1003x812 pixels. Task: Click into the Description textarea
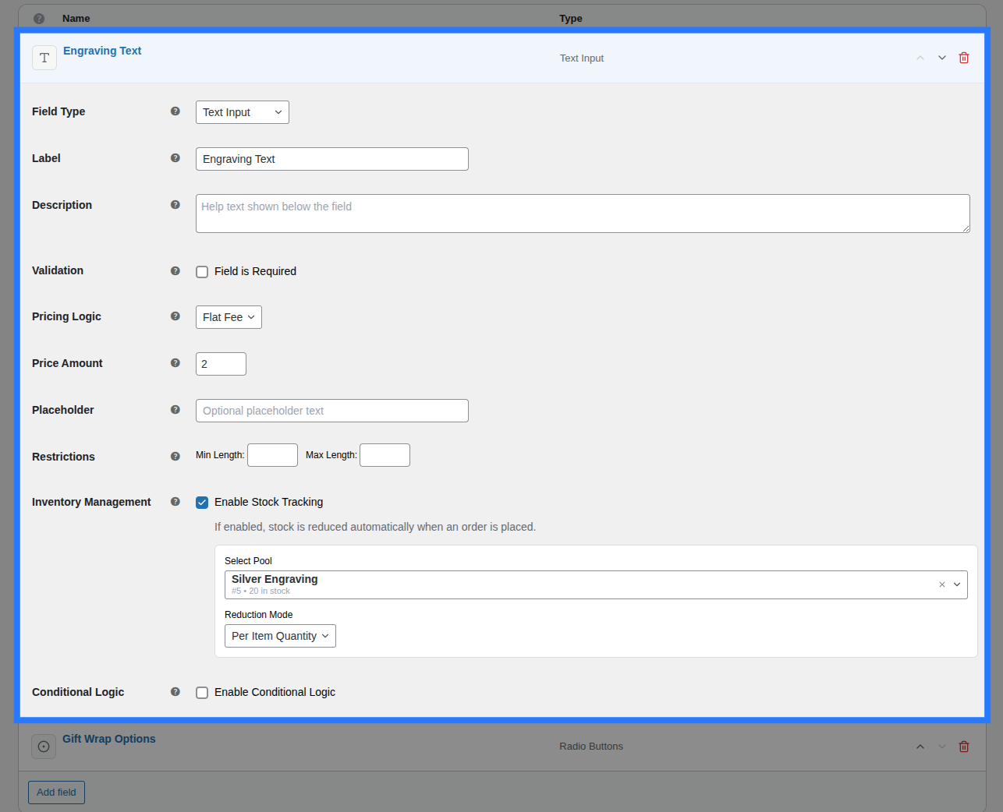583,214
